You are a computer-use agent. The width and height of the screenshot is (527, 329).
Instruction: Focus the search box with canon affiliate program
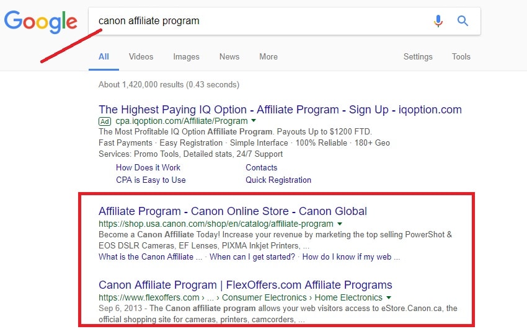tap(285, 21)
